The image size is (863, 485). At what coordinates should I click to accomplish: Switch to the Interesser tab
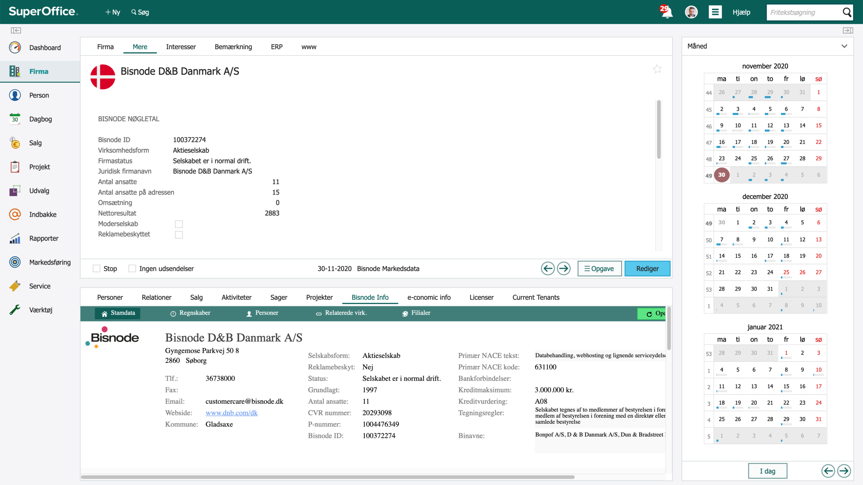pos(181,47)
